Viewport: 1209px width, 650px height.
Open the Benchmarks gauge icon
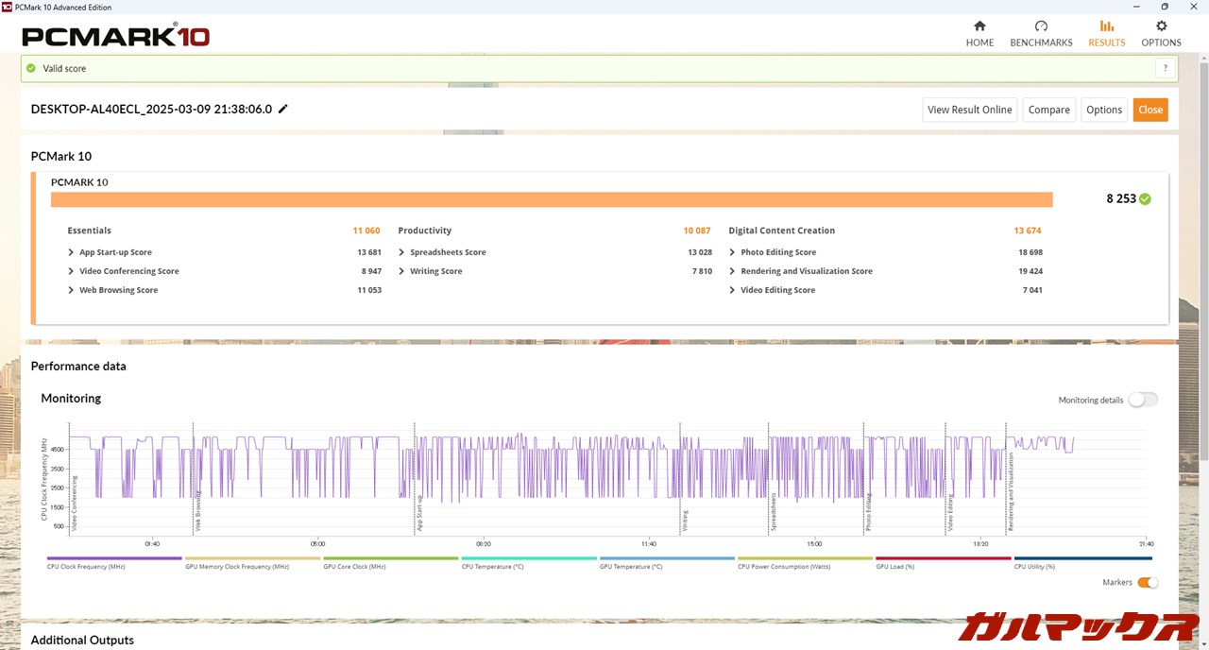click(1041, 26)
